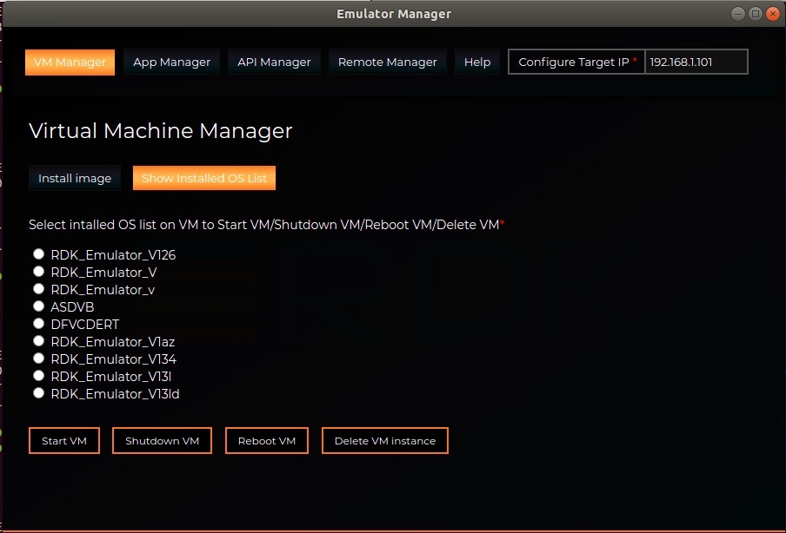Switch to the App Manager tab
This screenshot has height=533, width=786.
click(x=171, y=63)
